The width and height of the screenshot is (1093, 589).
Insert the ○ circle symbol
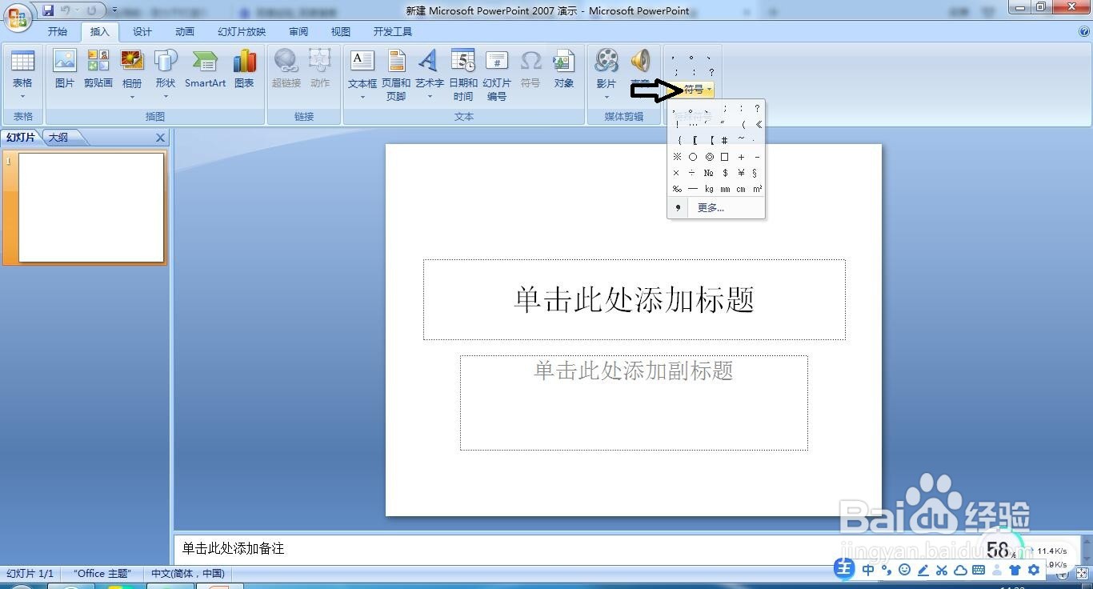click(693, 157)
